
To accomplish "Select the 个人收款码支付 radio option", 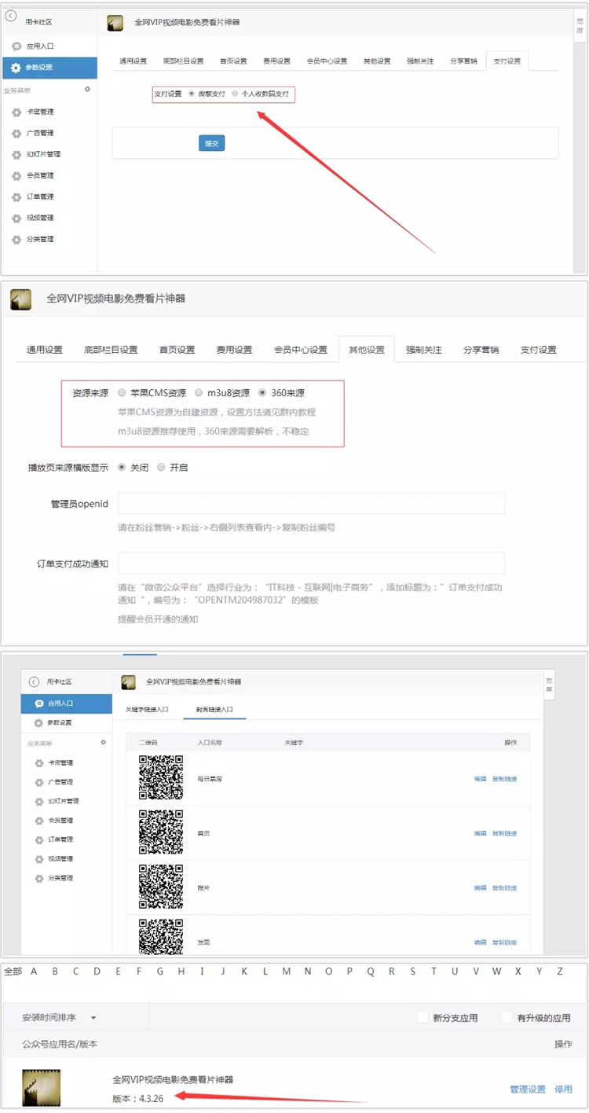I will pos(235,94).
